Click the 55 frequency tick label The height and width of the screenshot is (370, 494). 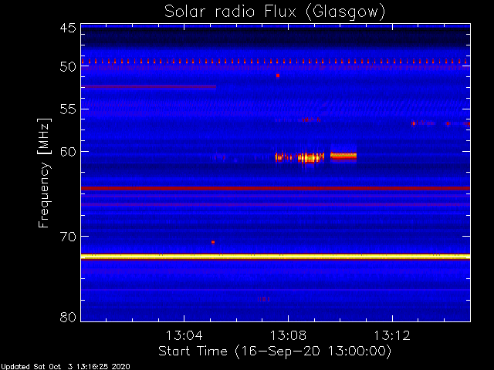(x=68, y=109)
